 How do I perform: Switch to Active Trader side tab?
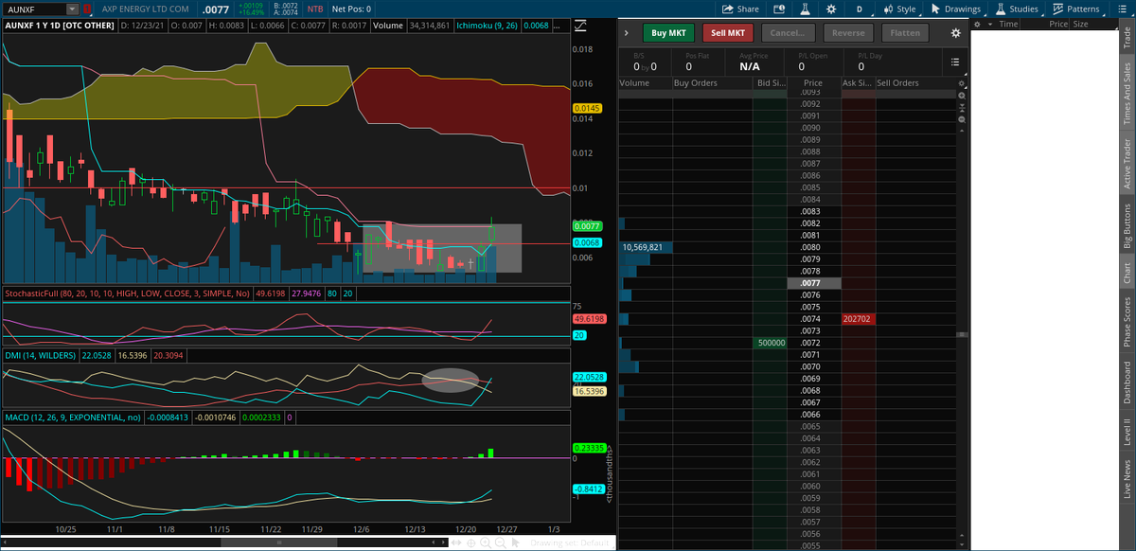[1127, 165]
